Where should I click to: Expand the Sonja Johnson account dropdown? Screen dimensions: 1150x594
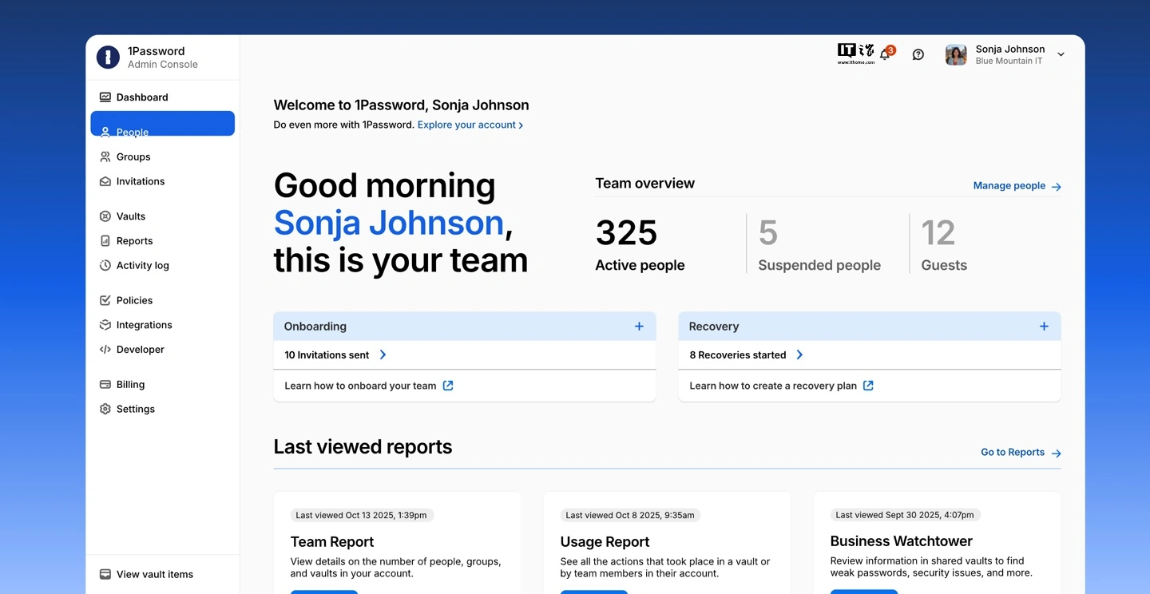(1061, 55)
